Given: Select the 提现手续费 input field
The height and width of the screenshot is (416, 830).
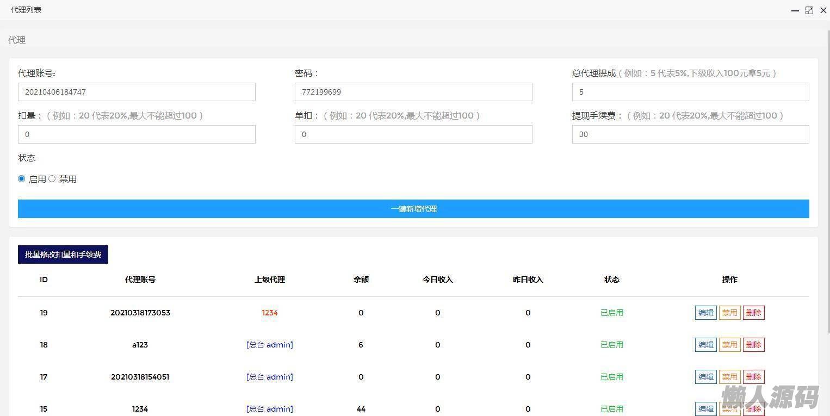Looking at the screenshot, I should click(690, 134).
